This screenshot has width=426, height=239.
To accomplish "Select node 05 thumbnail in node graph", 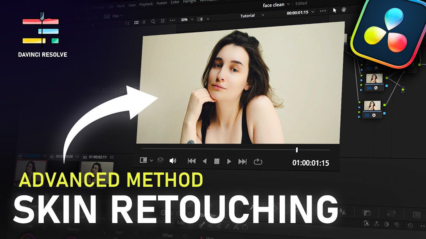I will pyautogui.click(x=372, y=106).
